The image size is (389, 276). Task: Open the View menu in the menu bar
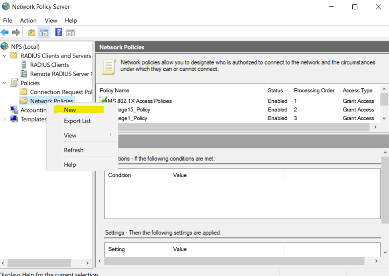point(51,20)
